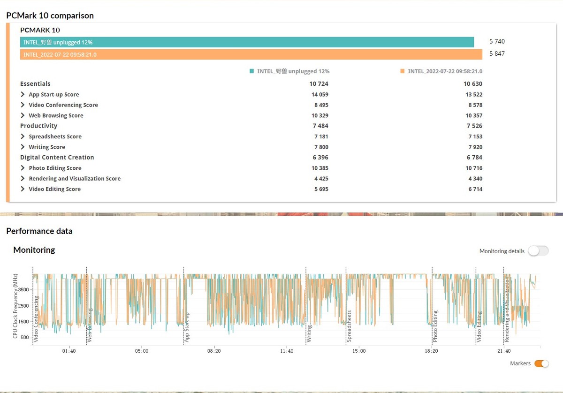Screen dimensions: 563x393
Task: Click the Writing value 7 800
Action: [x=321, y=147]
